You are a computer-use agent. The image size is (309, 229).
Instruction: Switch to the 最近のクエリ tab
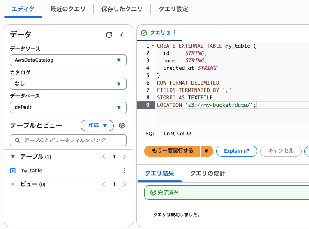click(68, 9)
